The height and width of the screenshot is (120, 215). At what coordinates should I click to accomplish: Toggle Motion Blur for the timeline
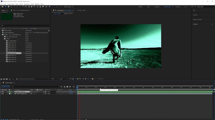[70, 87]
